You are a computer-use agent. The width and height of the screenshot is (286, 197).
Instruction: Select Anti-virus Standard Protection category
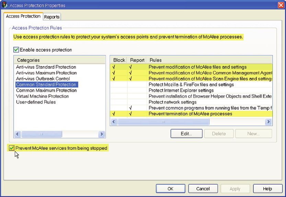click(46, 67)
